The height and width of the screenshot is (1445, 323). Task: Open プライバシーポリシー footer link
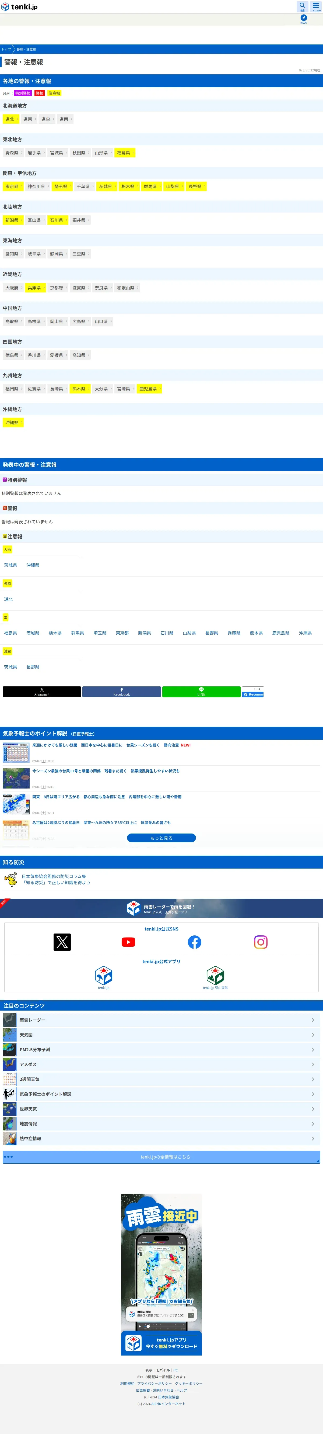click(155, 1383)
